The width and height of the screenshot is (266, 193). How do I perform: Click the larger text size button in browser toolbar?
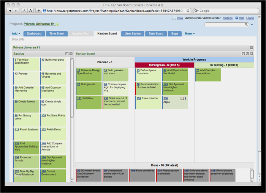(31, 11)
